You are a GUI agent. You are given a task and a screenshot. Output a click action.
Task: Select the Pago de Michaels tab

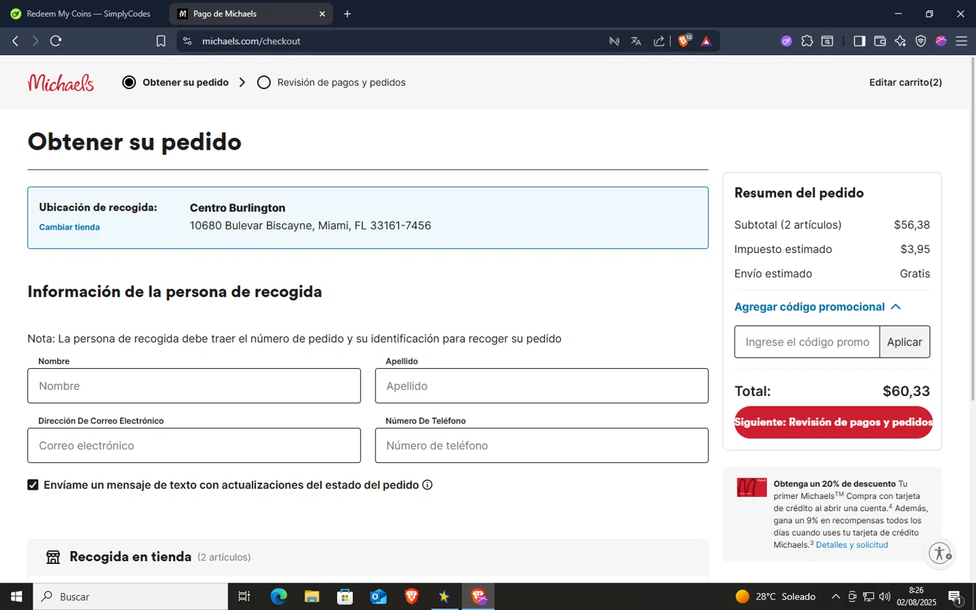(x=251, y=14)
